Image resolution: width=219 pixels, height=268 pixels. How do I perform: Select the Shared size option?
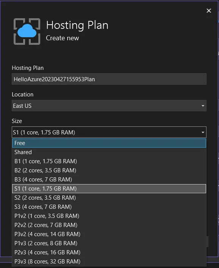point(109,152)
